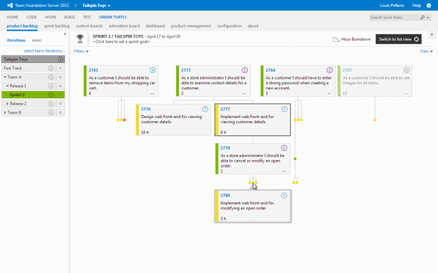Click the green dot beside card 2778
438x273 pixels.
click(x=295, y=159)
